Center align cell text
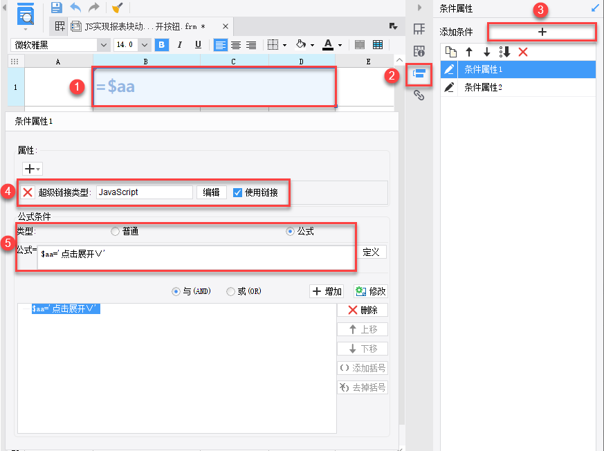 pyautogui.click(x=236, y=45)
